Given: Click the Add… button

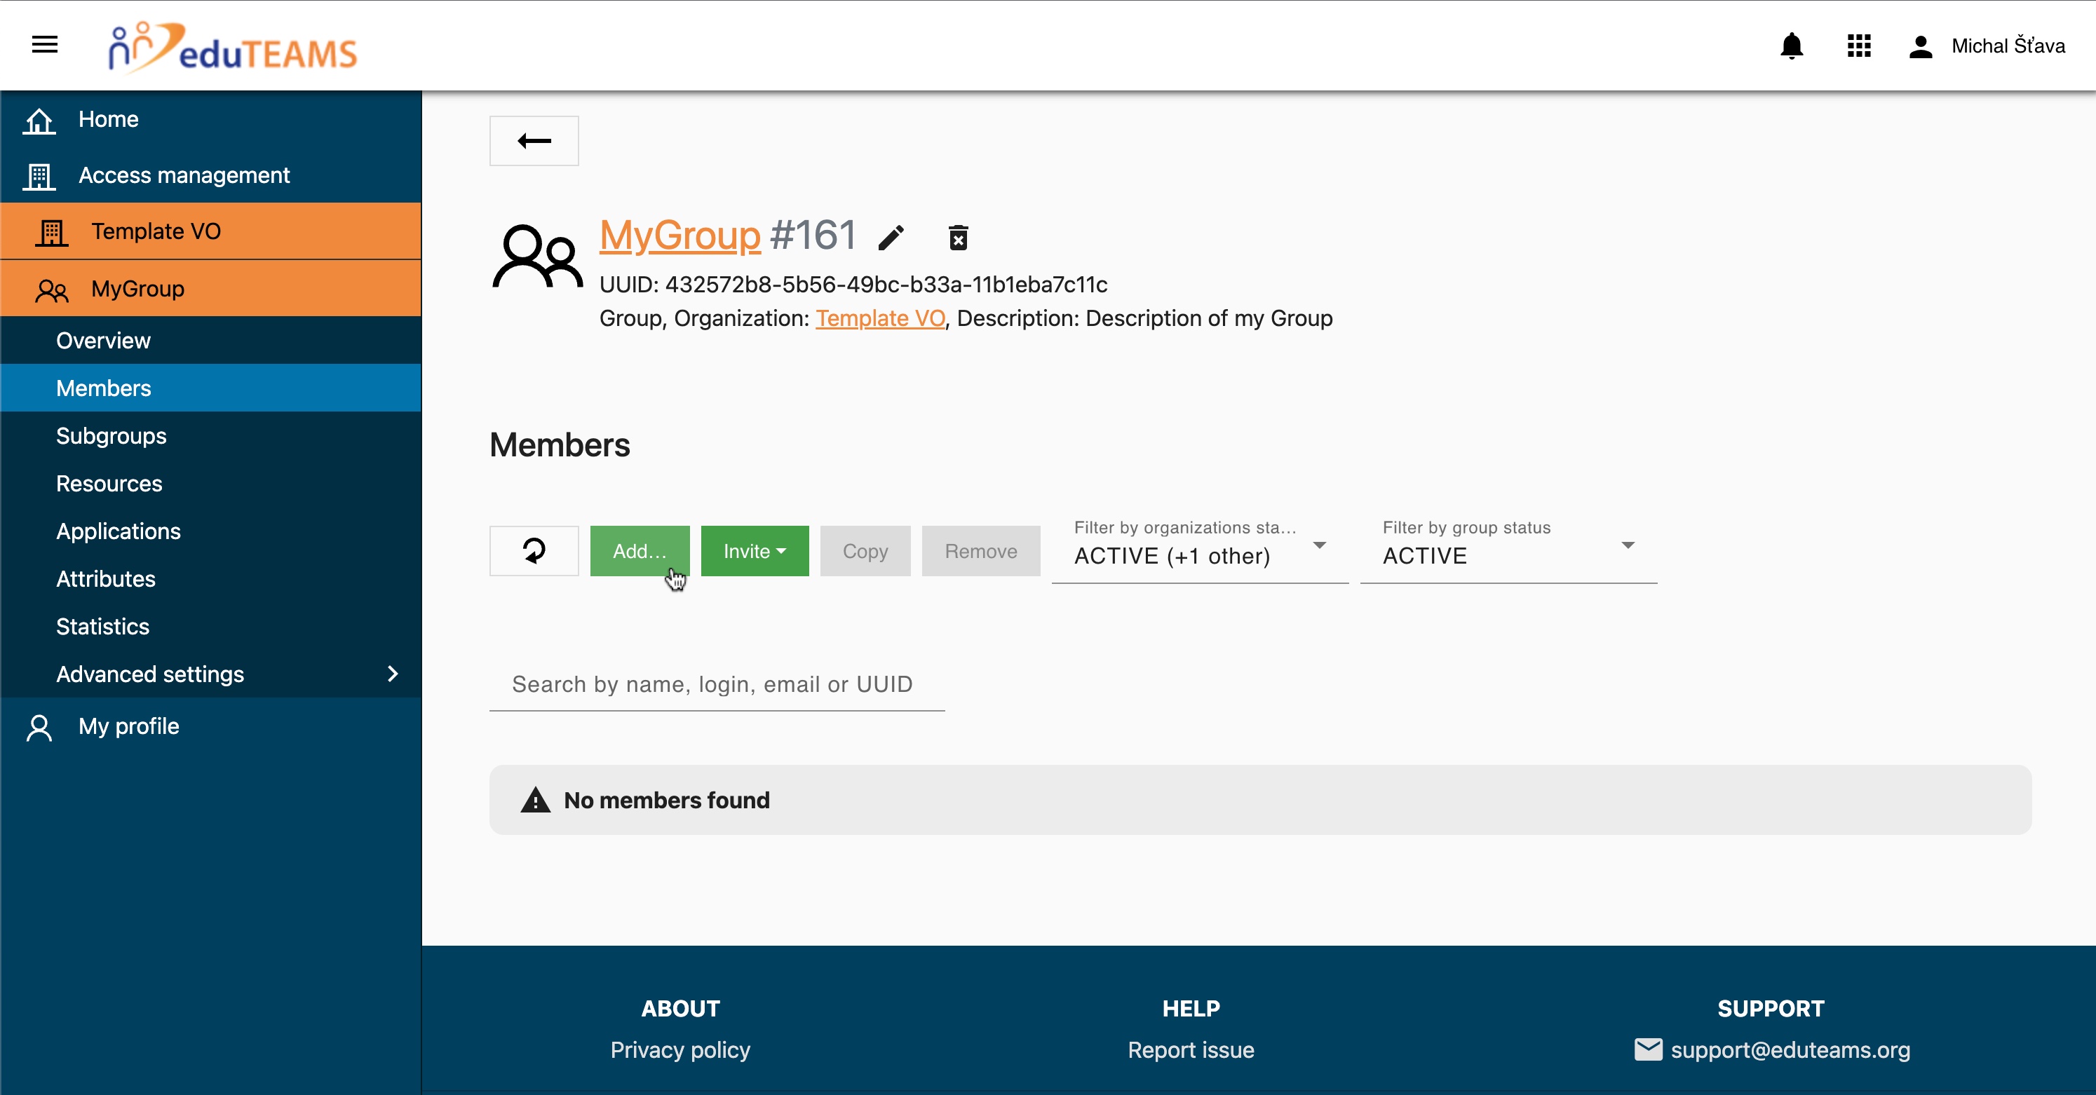Looking at the screenshot, I should tap(640, 551).
